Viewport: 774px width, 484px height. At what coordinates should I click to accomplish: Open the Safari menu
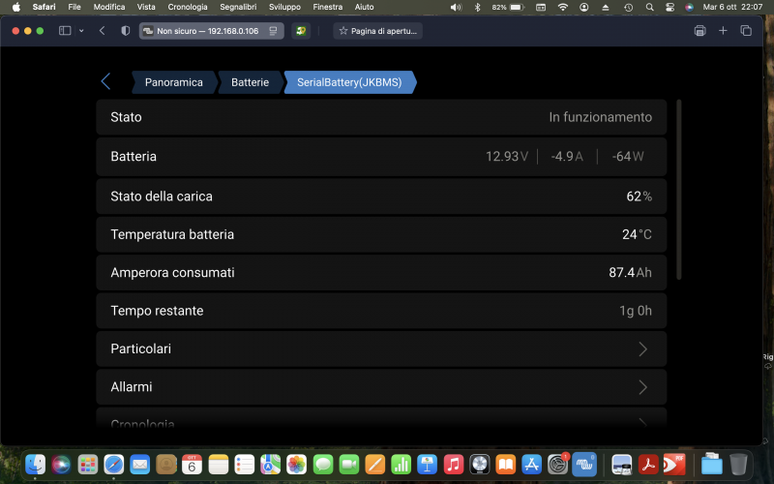(x=44, y=7)
